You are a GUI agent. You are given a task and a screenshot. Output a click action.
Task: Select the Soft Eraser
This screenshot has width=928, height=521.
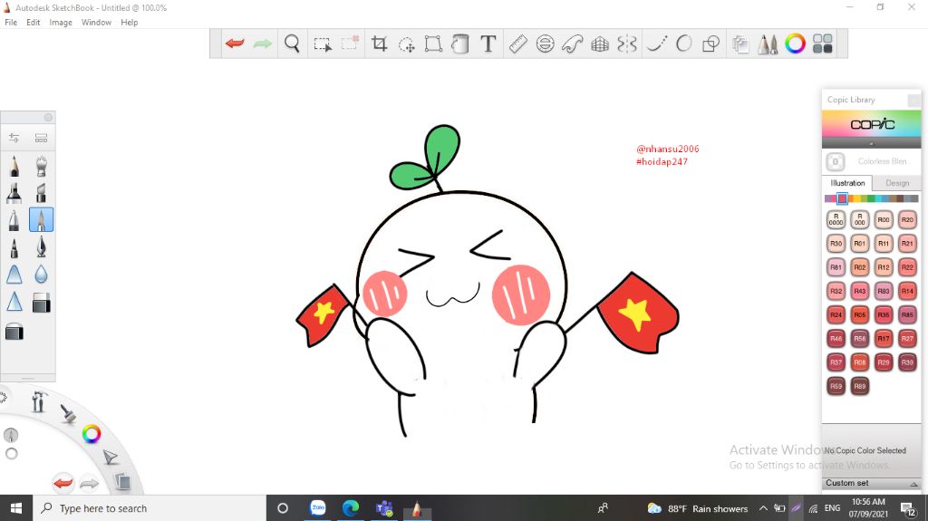tap(14, 332)
